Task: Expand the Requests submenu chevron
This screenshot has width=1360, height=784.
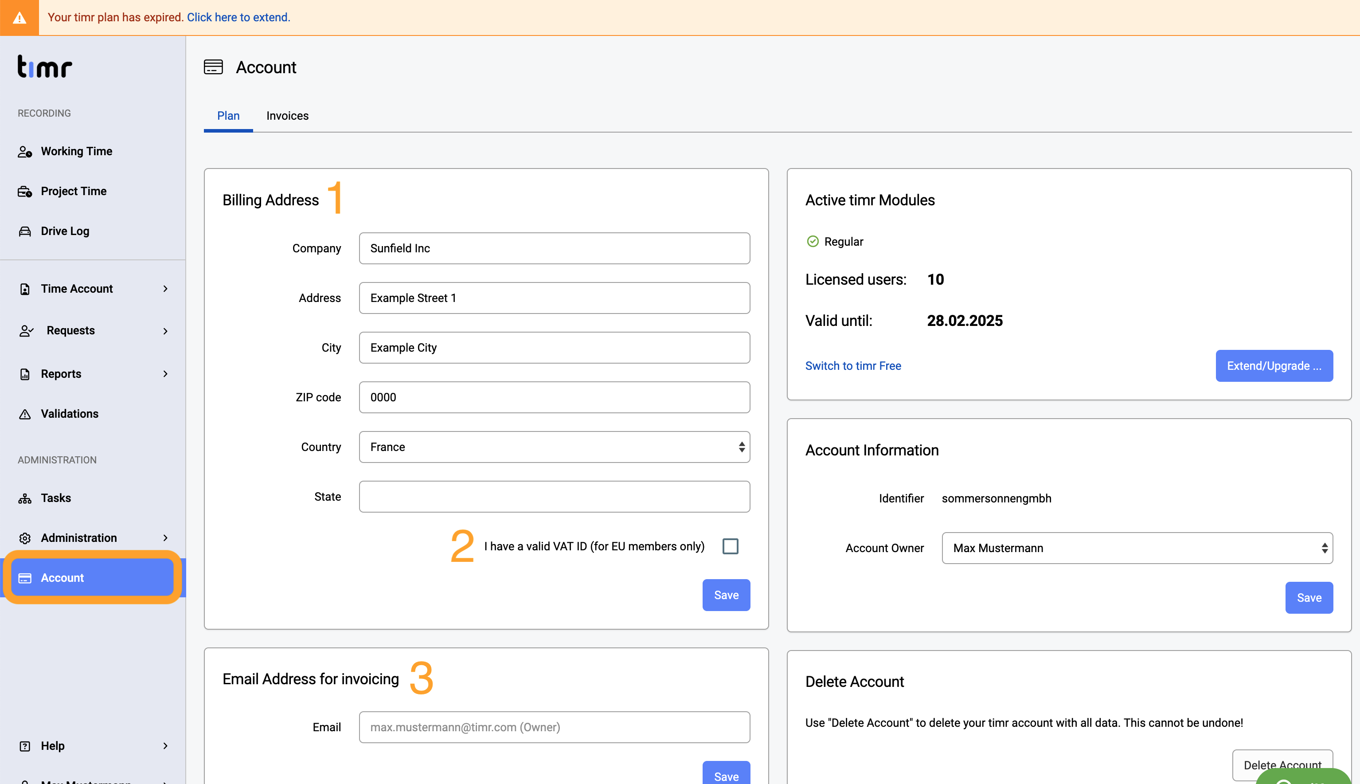Action: (x=165, y=331)
